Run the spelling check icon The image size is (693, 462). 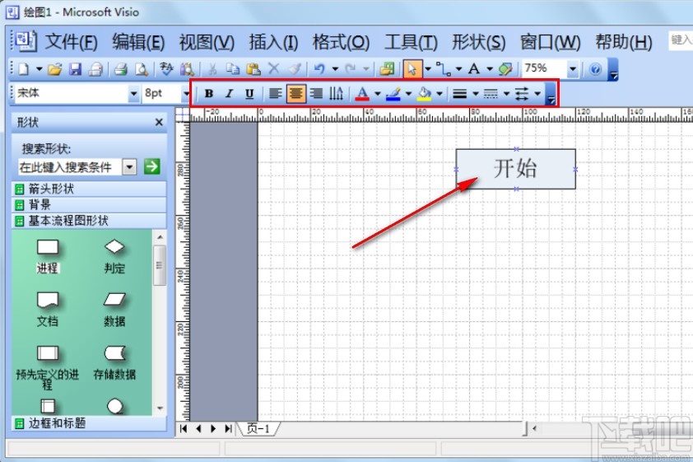coord(166,69)
